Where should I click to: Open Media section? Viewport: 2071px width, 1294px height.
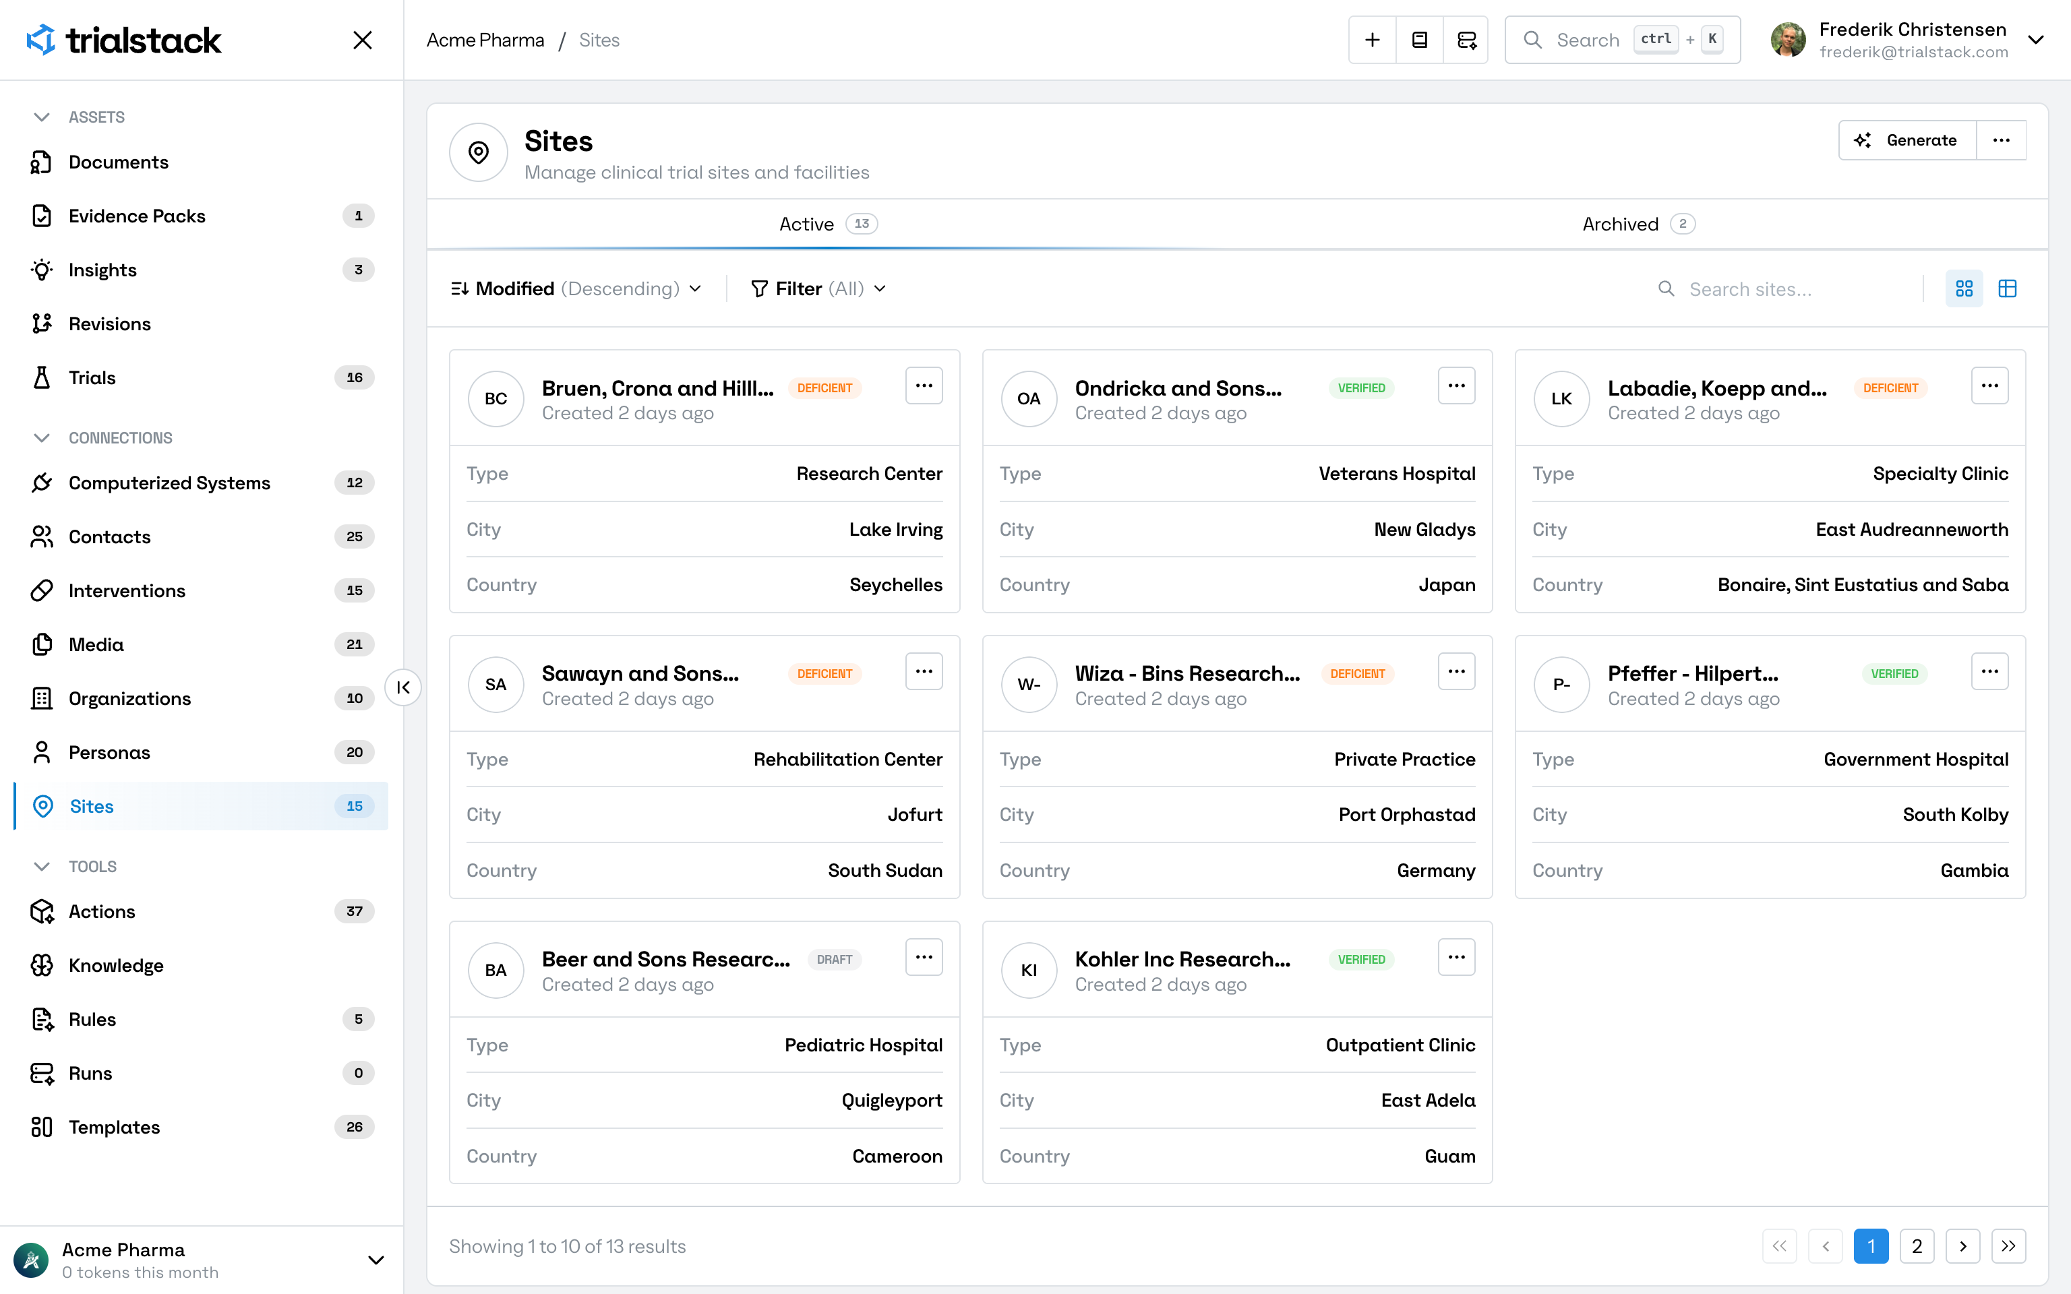click(x=201, y=644)
